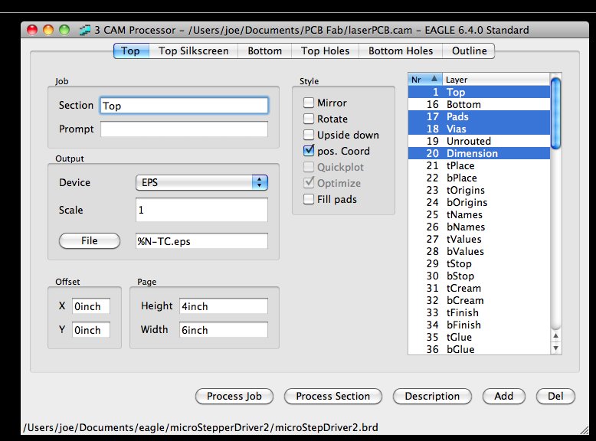Click the Page Width field
Screen dimensions: 596x441
click(x=224, y=330)
